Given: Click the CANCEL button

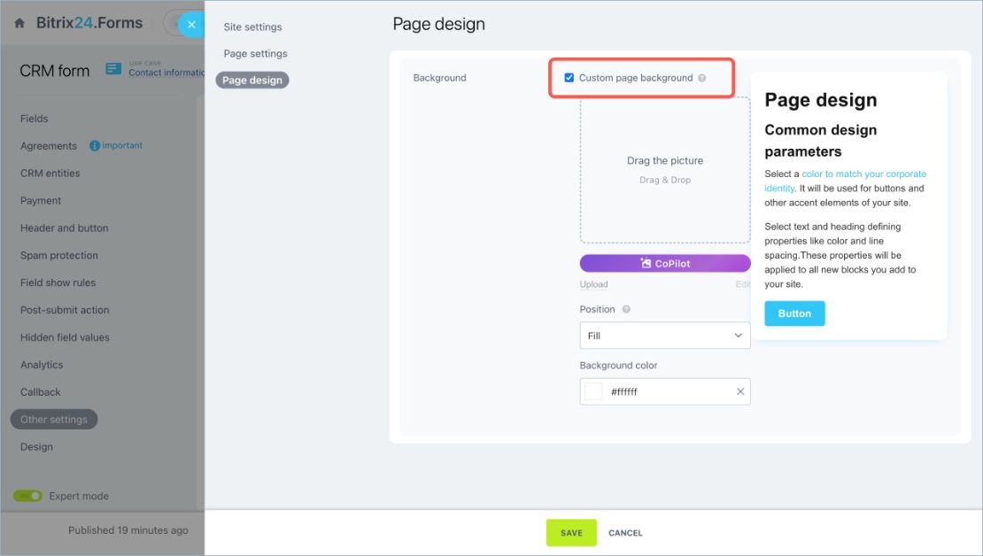Looking at the screenshot, I should (x=625, y=533).
